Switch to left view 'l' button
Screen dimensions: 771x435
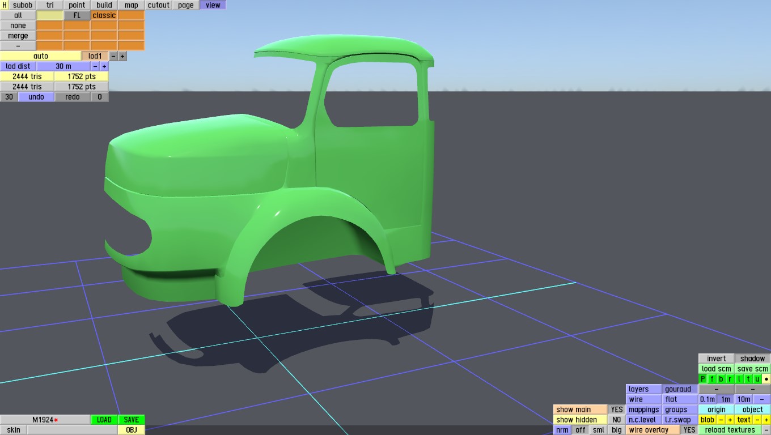pyautogui.click(x=739, y=379)
